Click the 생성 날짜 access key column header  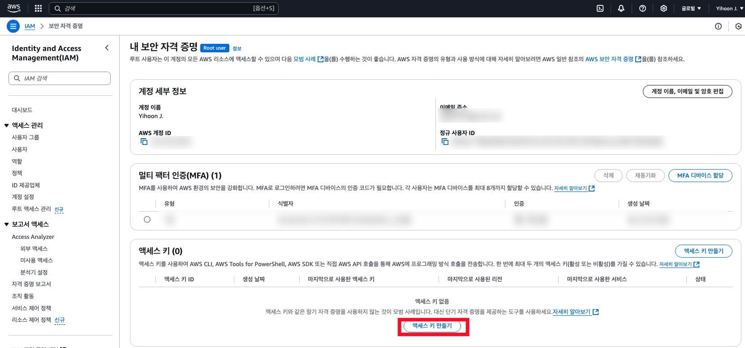[x=254, y=279]
